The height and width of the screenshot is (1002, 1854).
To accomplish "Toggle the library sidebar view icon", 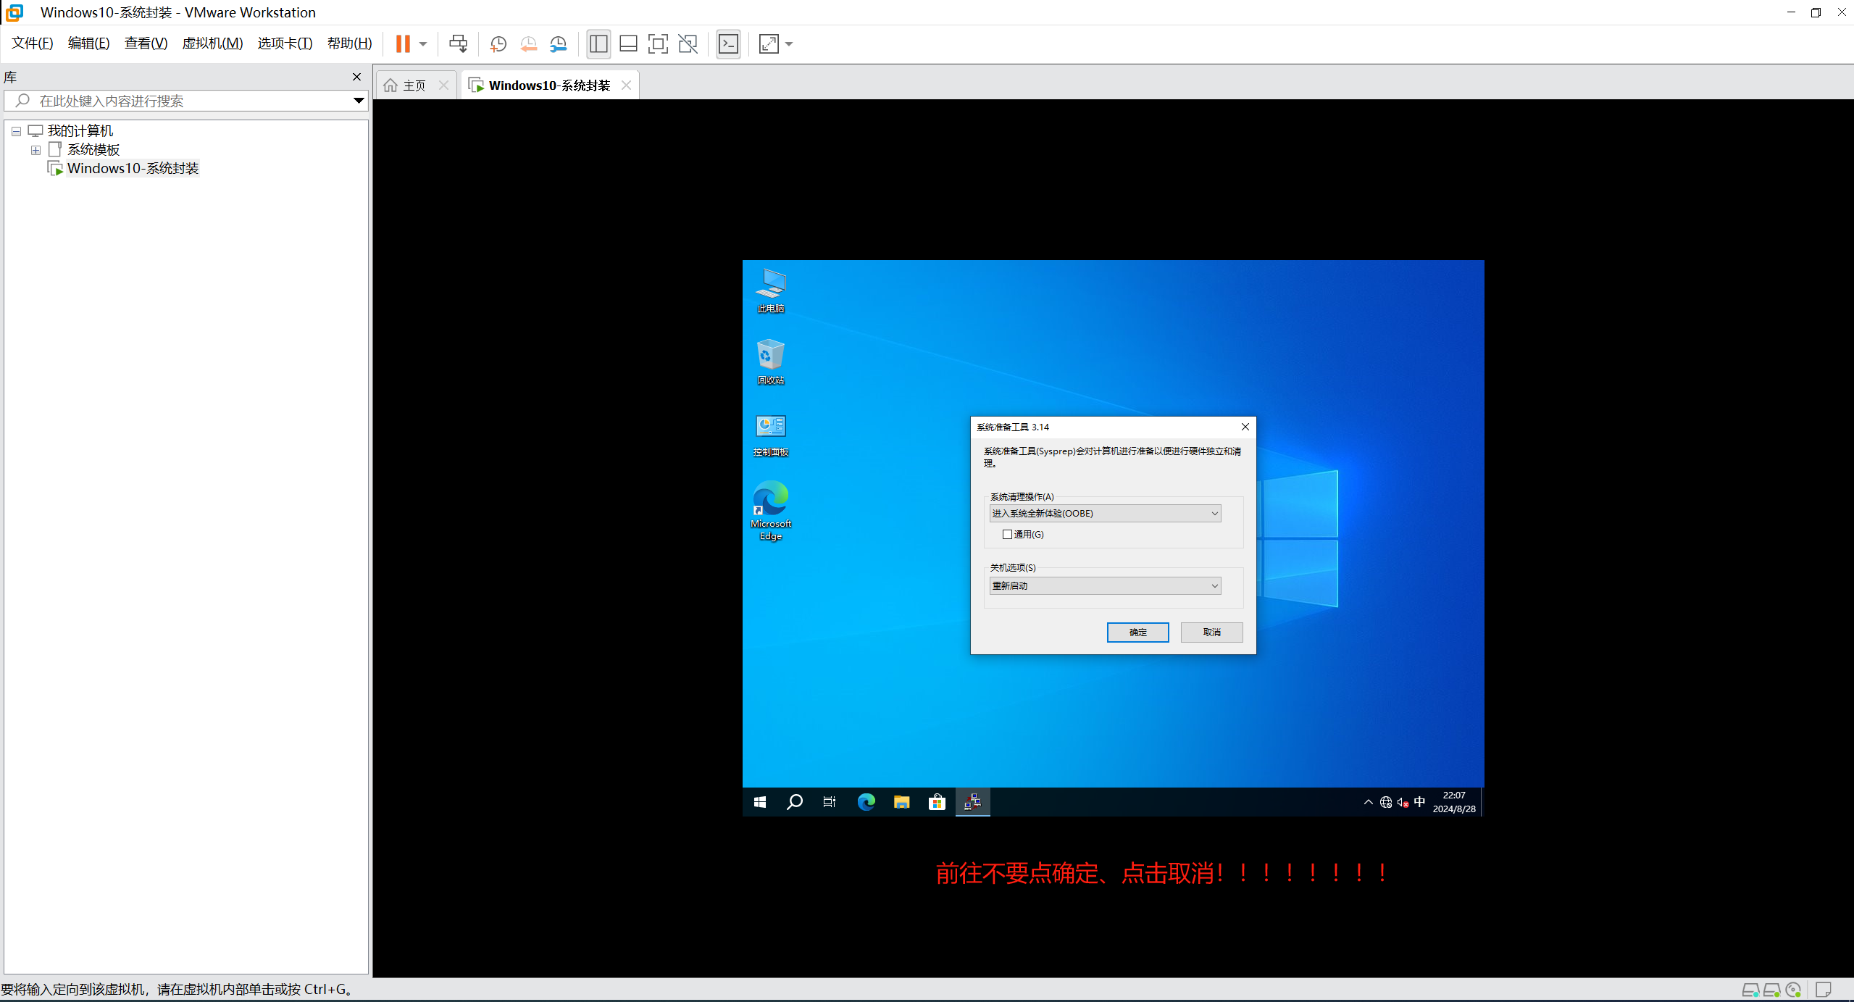I will click(598, 44).
